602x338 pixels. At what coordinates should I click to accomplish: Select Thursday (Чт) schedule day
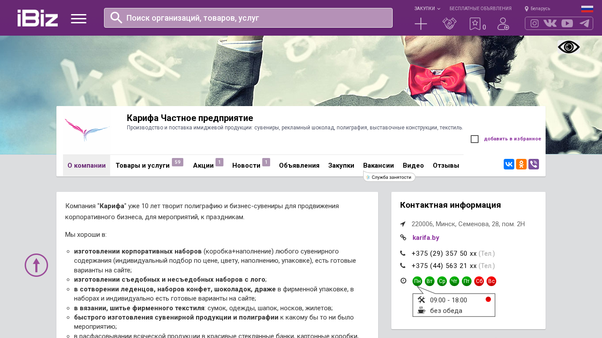point(454,281)
